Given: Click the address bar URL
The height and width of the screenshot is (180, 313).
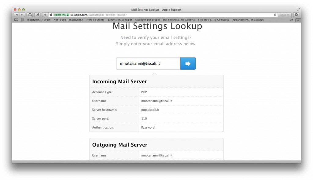Looking at the screenshot, I should pos(89,14).
